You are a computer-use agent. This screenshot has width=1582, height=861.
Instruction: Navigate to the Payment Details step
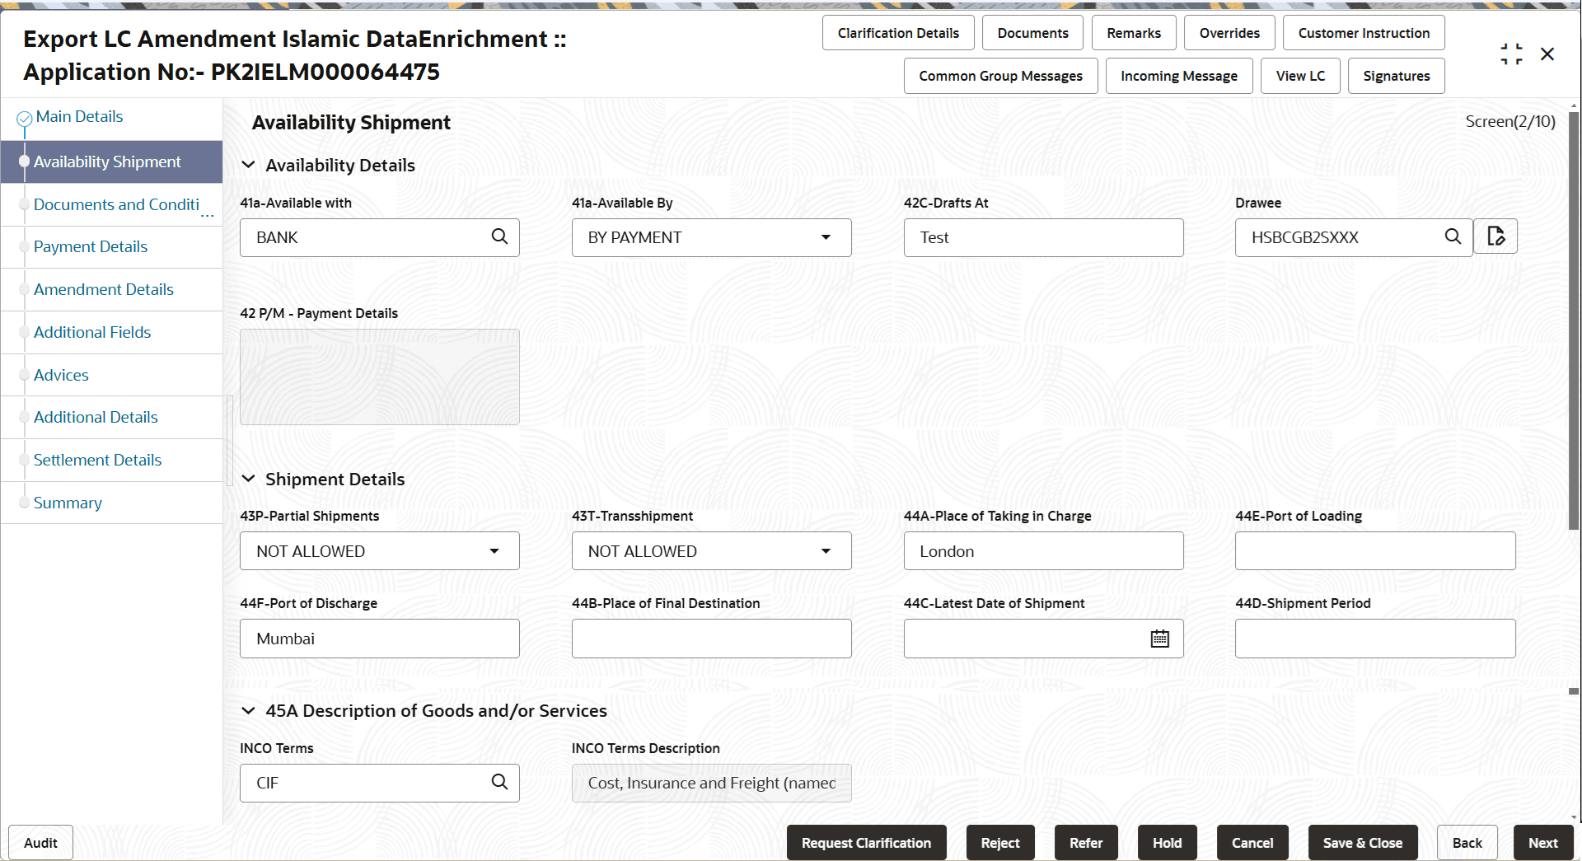point(91,246)
